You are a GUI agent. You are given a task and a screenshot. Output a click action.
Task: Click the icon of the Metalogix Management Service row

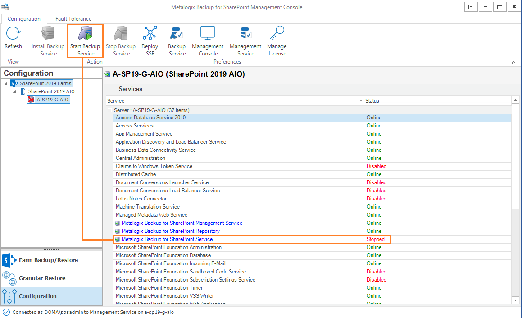(x=117, y=223)
